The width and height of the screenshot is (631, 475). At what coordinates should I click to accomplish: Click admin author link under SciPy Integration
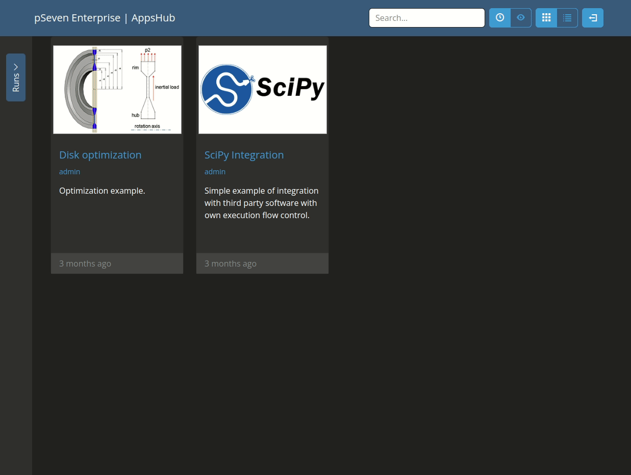pos(215,172)
